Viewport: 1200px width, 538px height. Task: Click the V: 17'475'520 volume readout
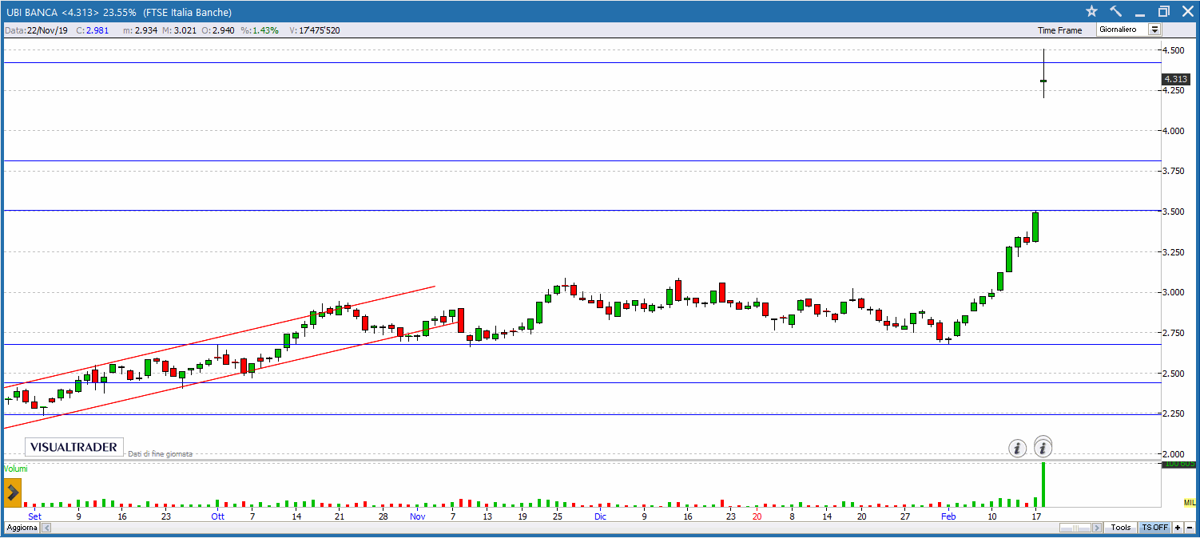click(x=315, y=30)
